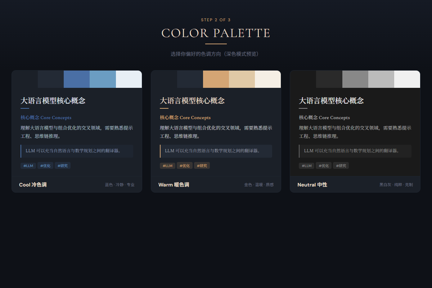Click the quote block in the Neutral card
The image size is (432, 288).
pos(355,151)
